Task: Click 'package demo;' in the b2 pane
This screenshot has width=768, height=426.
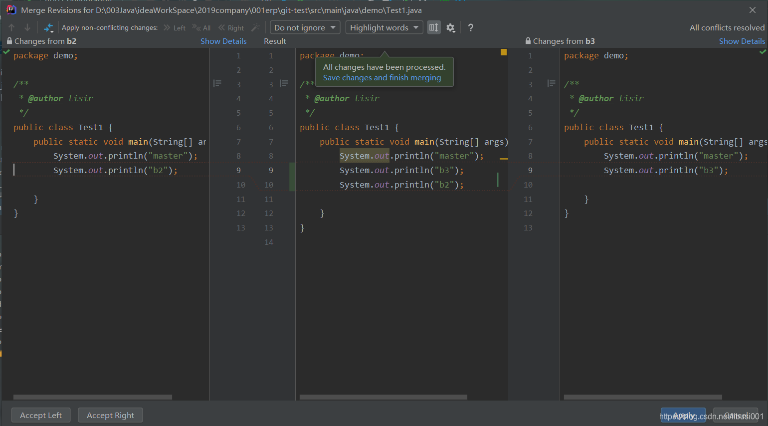Action: [45, 56]
